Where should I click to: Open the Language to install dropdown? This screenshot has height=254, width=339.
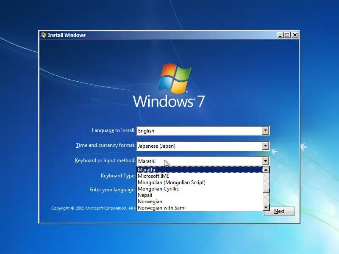click(266, 131)
